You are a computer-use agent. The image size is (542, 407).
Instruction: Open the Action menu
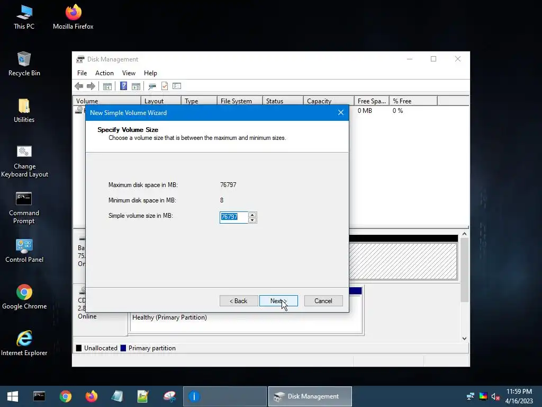tap(104, 73)
